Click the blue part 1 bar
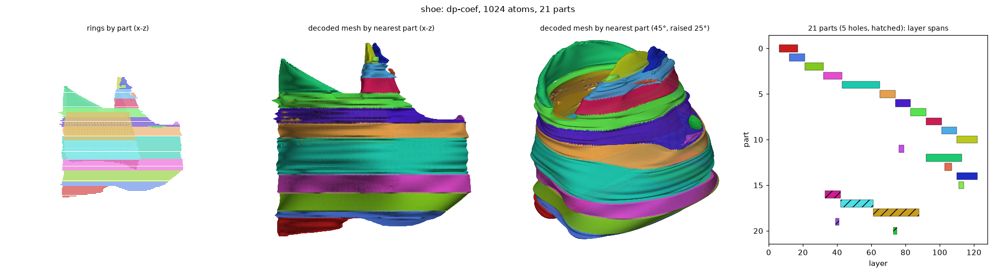 pos(797,58)
